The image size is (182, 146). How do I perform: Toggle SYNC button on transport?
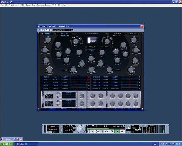(x=128, y=132)
